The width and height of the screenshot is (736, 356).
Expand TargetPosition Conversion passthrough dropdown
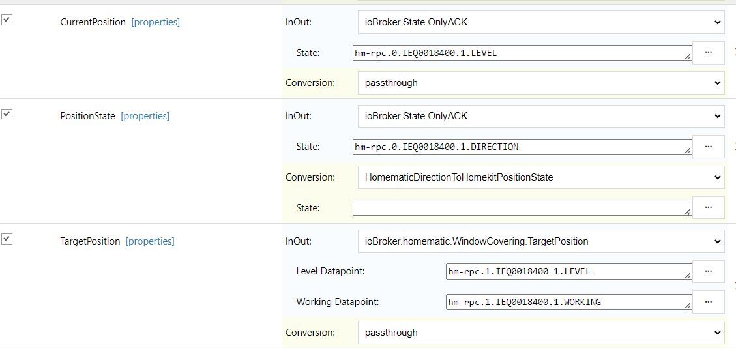coord(541,333)
